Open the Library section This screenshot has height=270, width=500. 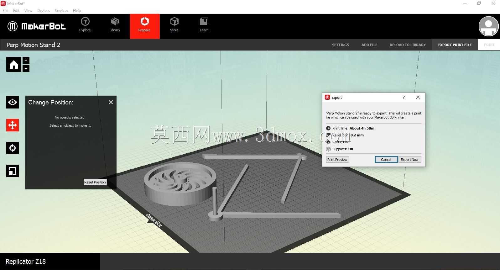(115, 25)
